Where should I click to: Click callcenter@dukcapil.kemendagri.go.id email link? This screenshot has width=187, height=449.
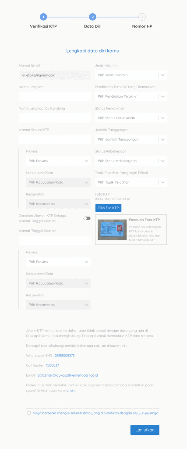[68, 375]
